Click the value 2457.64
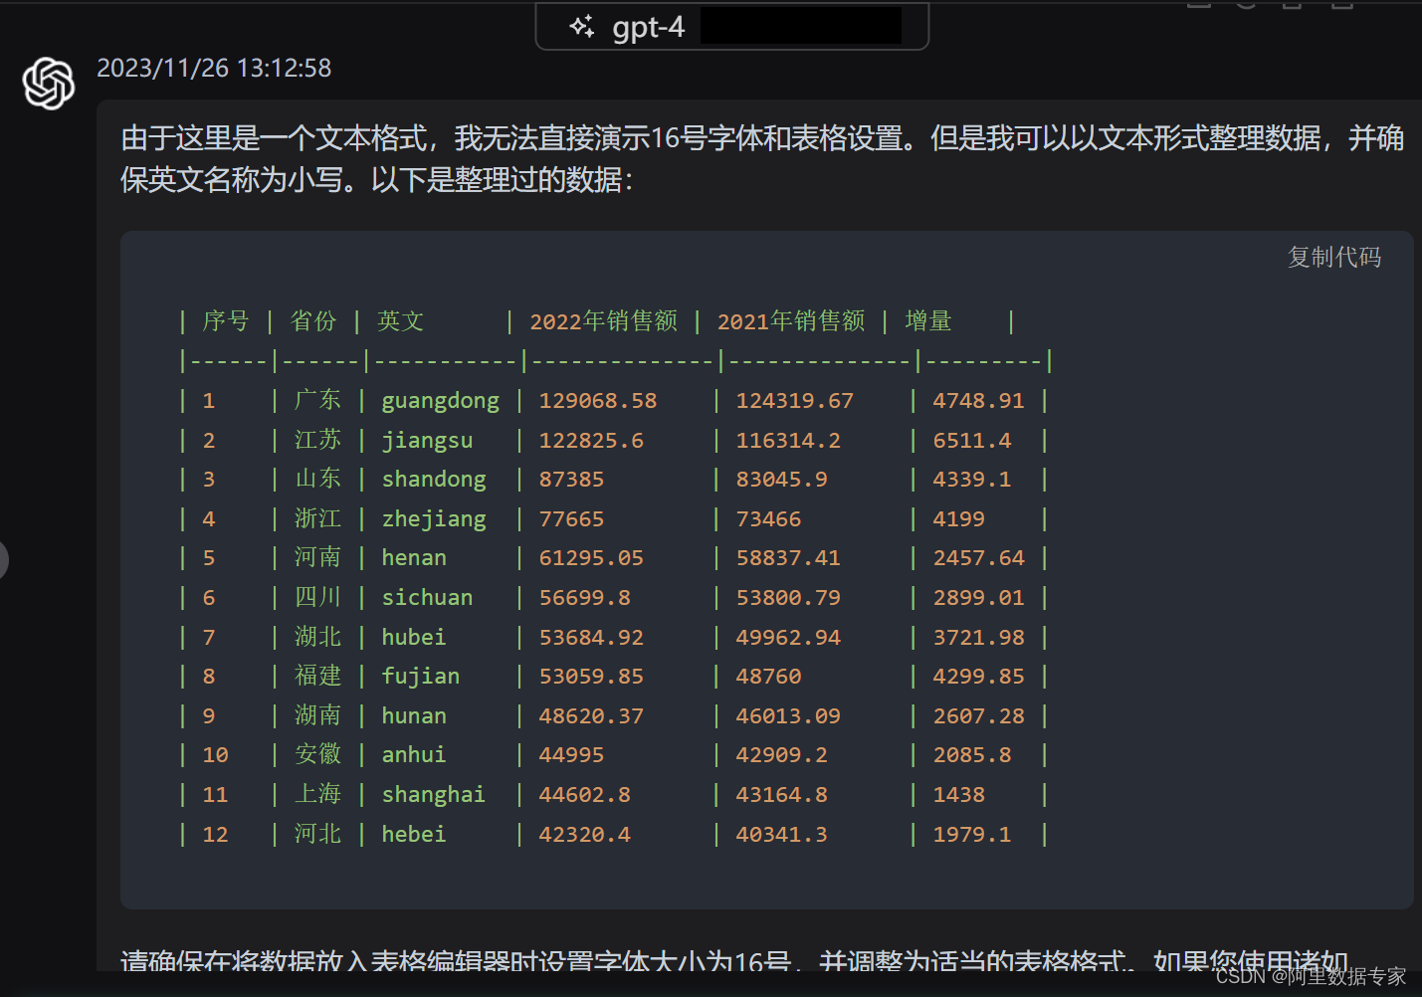 click(x=978, y=558)
